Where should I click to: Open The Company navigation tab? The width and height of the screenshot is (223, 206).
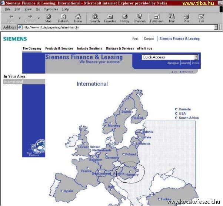(32, 48)
